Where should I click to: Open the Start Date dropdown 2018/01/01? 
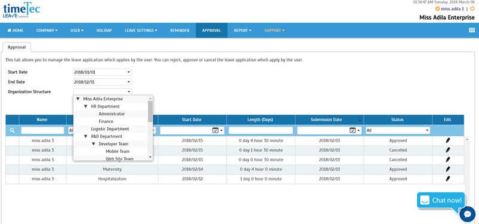pyautogui.click(x=102, y=72)
